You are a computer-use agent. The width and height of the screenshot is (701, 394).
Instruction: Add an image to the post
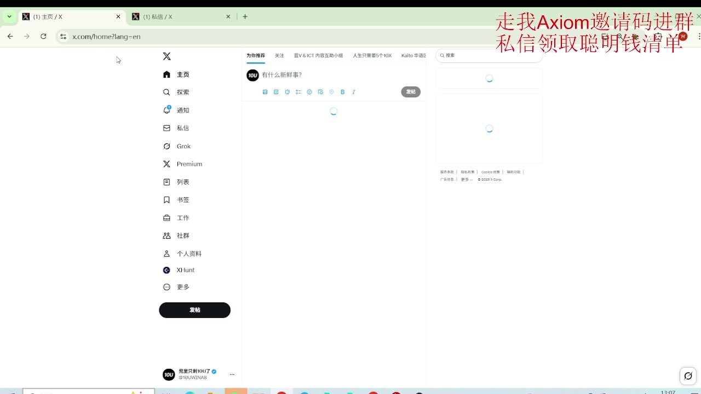(x=265, y=92)
